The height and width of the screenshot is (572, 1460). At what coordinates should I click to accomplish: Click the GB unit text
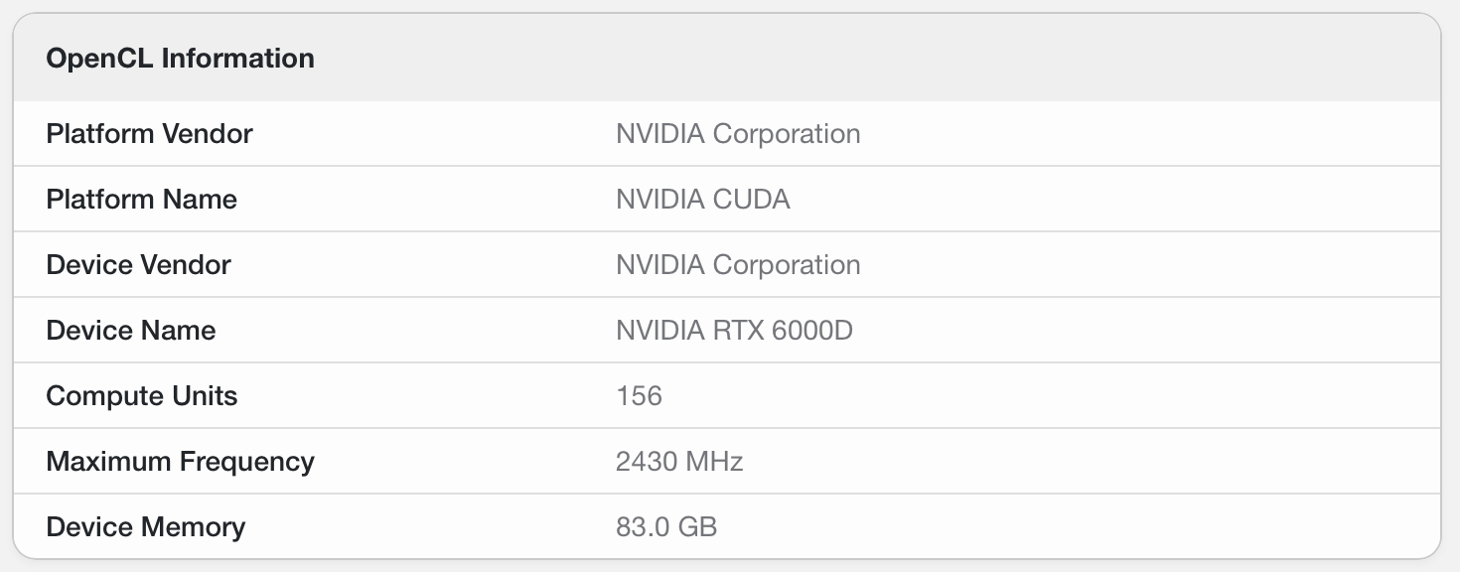(697, 527)
